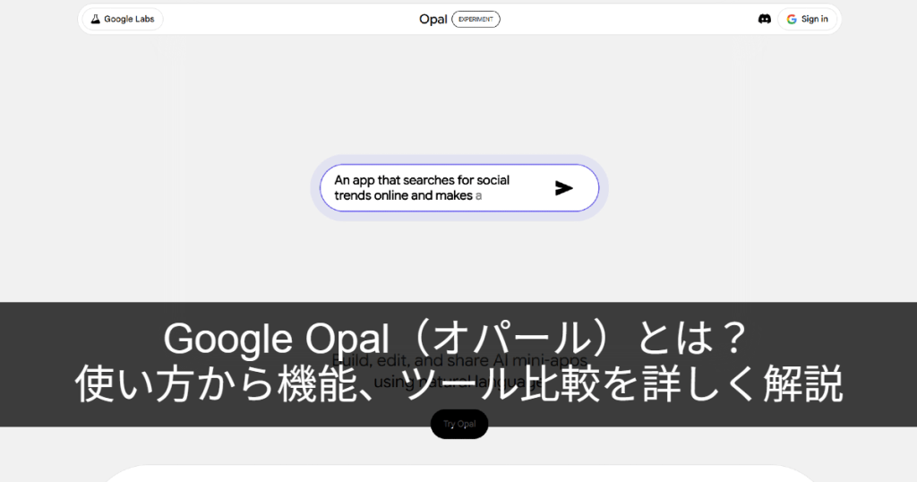Click the flask icon beside Google Labs
917x482 pixels.
point(95,19)
